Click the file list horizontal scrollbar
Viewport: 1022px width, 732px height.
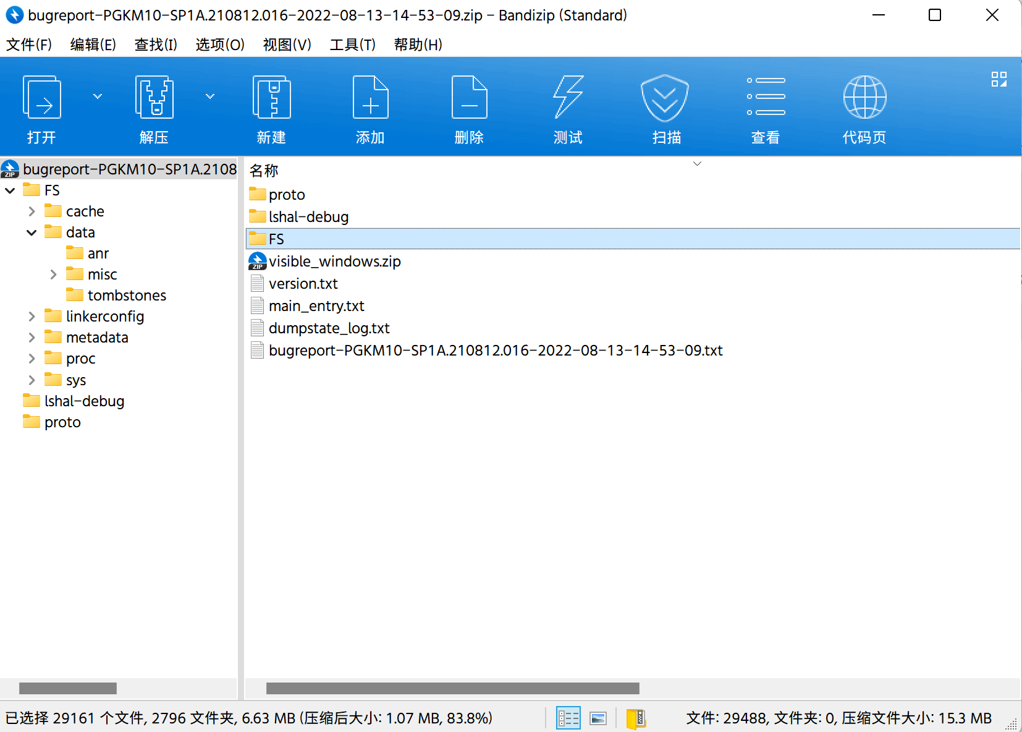click(x=452, y=688)
